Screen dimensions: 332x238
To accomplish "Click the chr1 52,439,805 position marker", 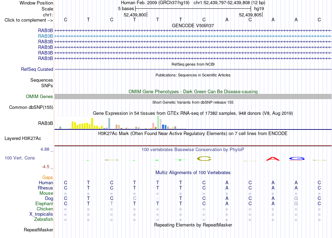I will [251, 15].
